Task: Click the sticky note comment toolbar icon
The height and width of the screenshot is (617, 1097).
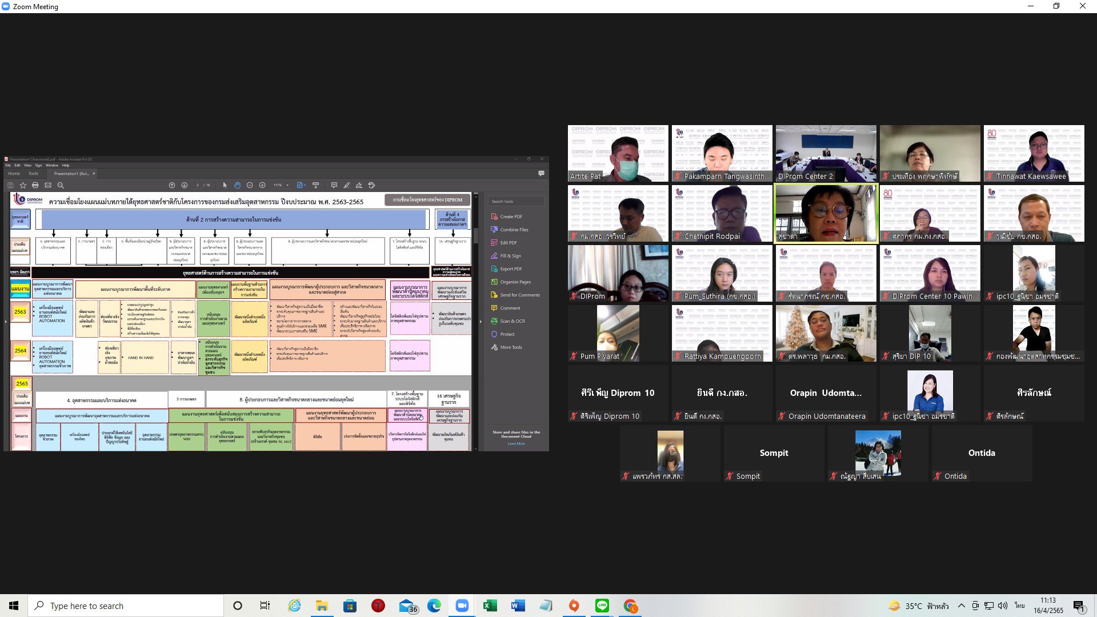Action: click(x=334, y=185)
